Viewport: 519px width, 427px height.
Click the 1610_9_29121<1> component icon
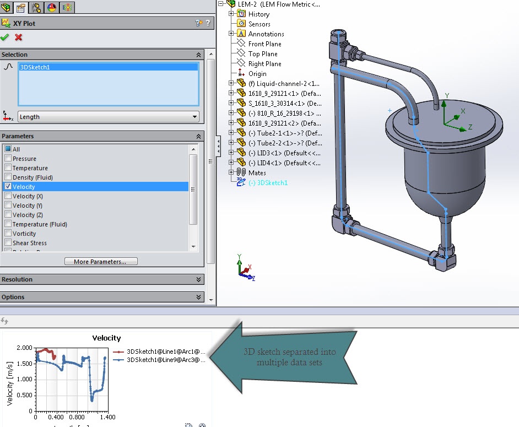[241, 93]
